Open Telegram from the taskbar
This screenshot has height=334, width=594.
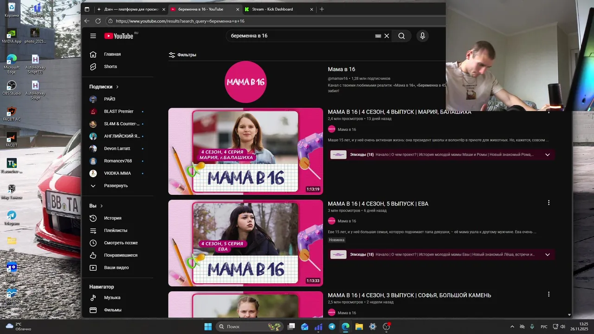[332, 327]
